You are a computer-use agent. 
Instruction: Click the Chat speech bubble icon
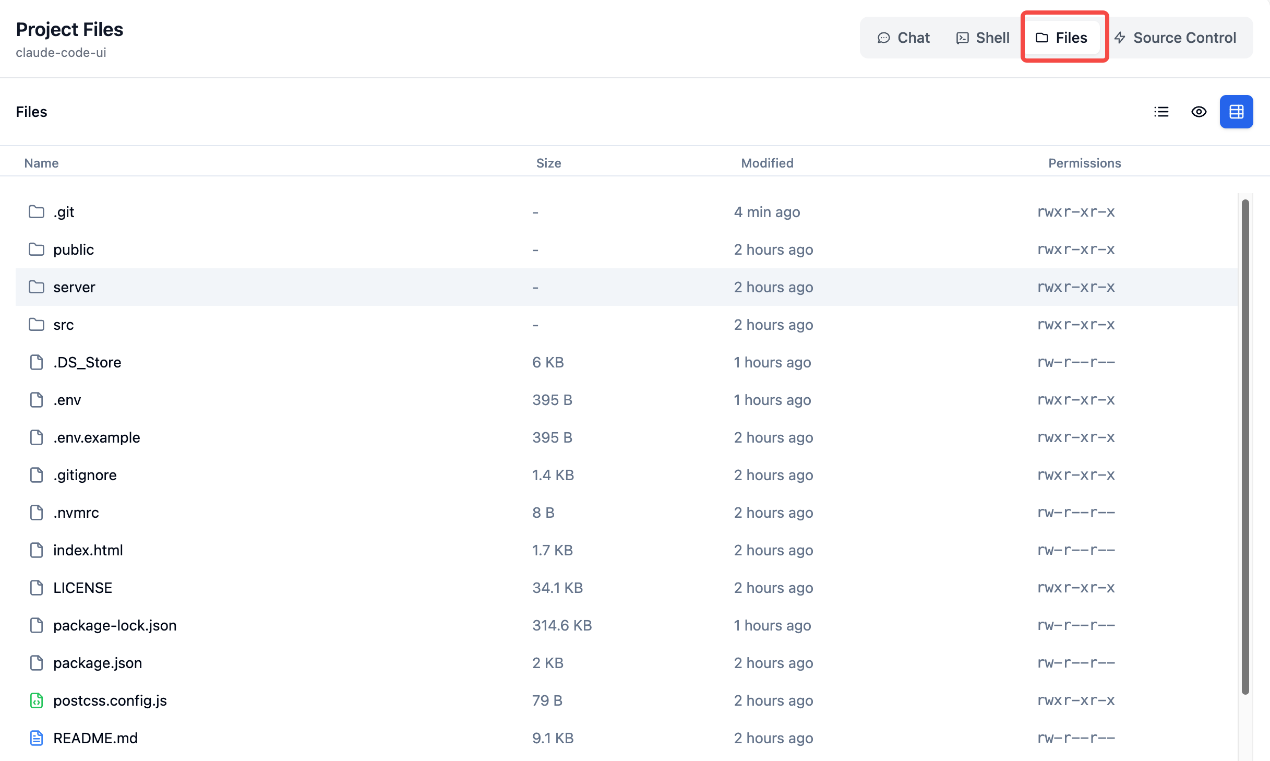point(883,38)
